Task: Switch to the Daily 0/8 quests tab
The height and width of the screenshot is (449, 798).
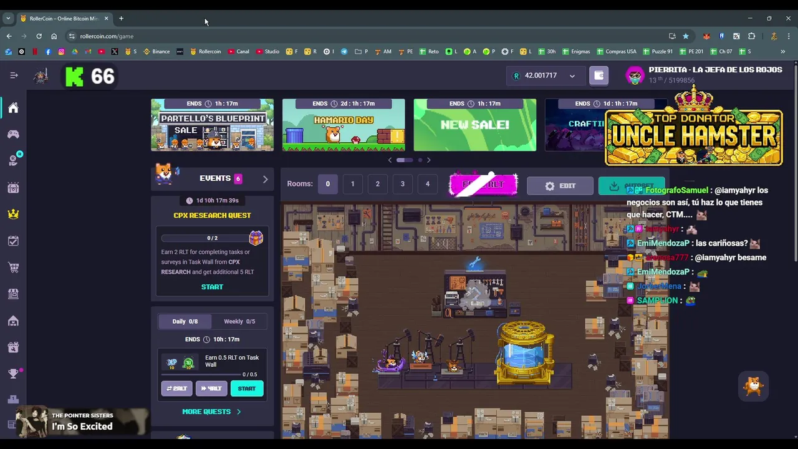Action: click(185, 321)
